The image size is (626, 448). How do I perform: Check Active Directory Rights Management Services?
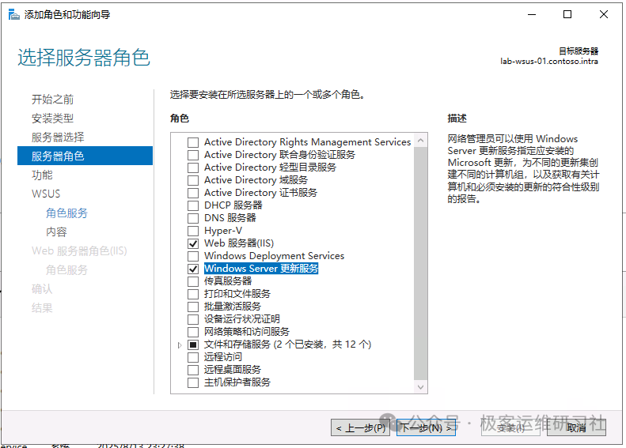(193, 142)
